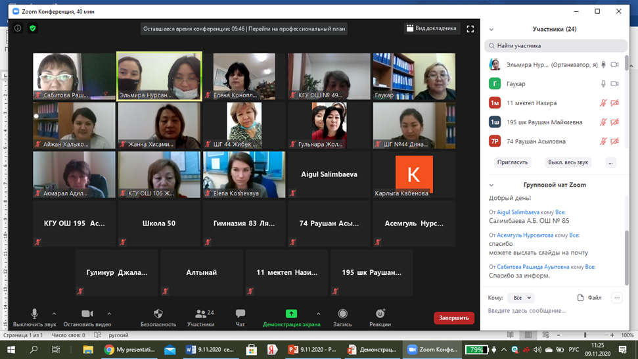638x359 pixels.
Task: Click the green encryption shield icon
Action: click(x=33, y=28)
